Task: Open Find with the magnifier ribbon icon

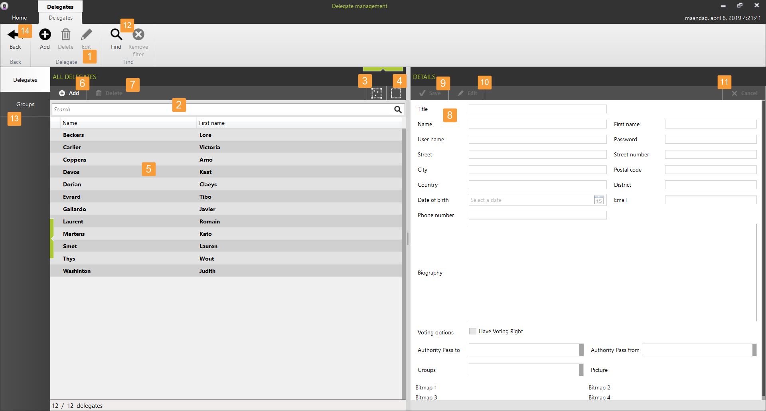Action: tap(116, 35)
